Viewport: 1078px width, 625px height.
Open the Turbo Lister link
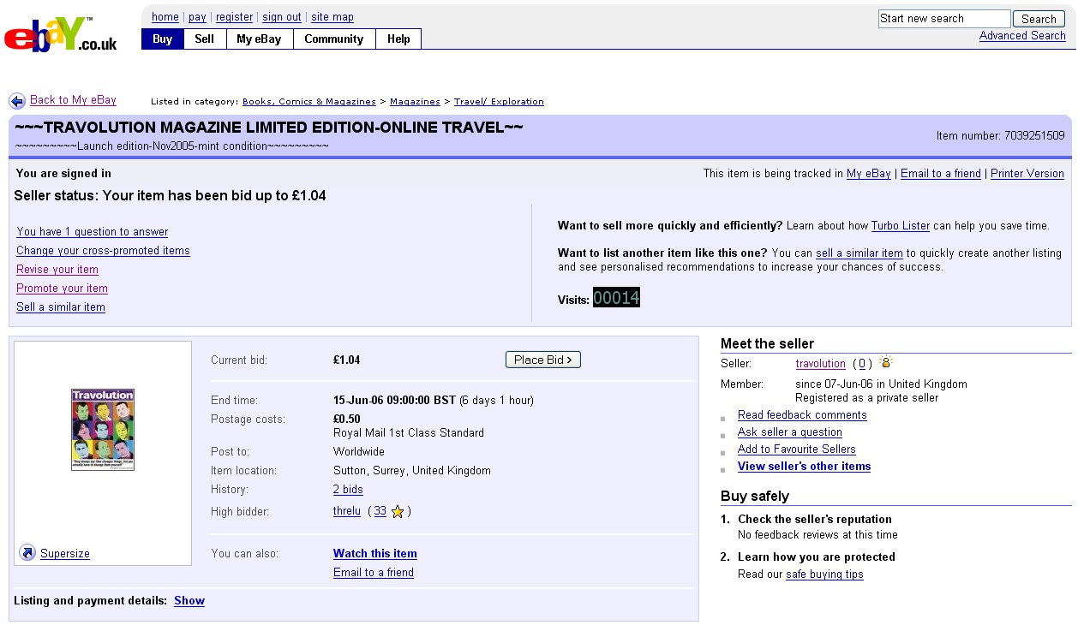(901, 226)
